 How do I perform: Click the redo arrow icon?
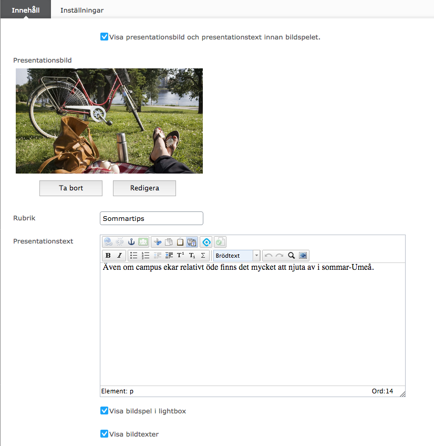point(280,256)
